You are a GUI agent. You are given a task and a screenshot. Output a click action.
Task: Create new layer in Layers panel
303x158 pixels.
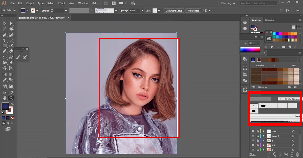click(x=292, y=154)
